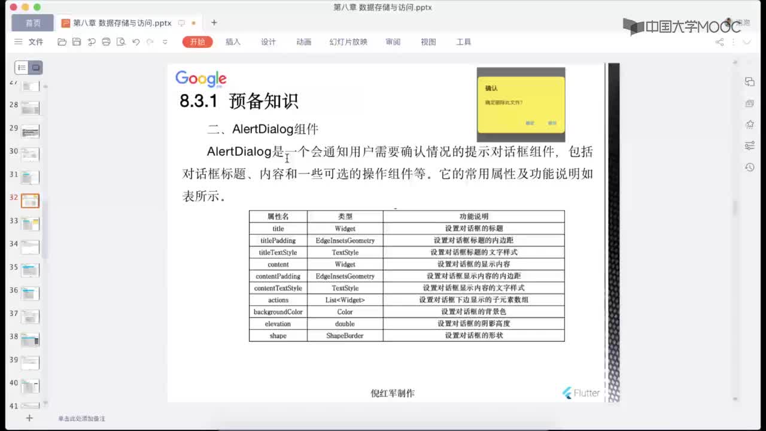766x431 pixels.
Task: Open print preview magnifier icon
Action: point(121,42)
